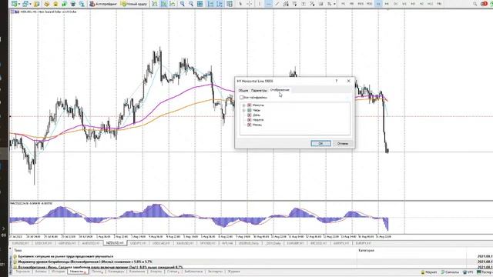Sort news by Категория column header
The height and width of the screenshot is (277, 493).
[367, 251]
